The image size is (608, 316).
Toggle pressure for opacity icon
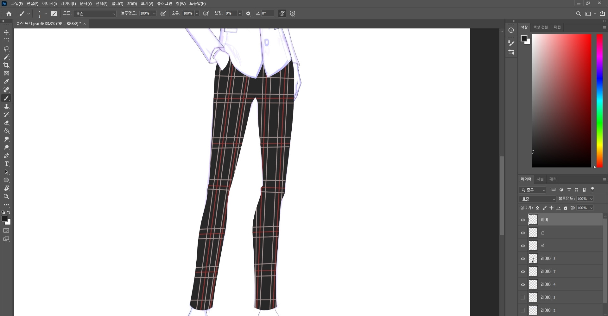(163, 14)
